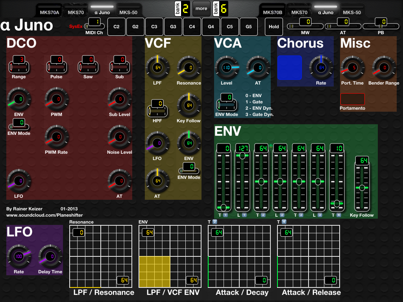Open the MKS-50 tab on the right
Image resolution: width=403 pixels, height=302 pixels.
point(352,10)
